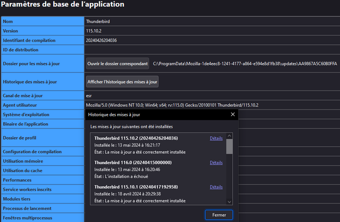340x222 pixels.
Task: Click Ouvrir le dossier correspondant button
Action: tap(118, 63)
